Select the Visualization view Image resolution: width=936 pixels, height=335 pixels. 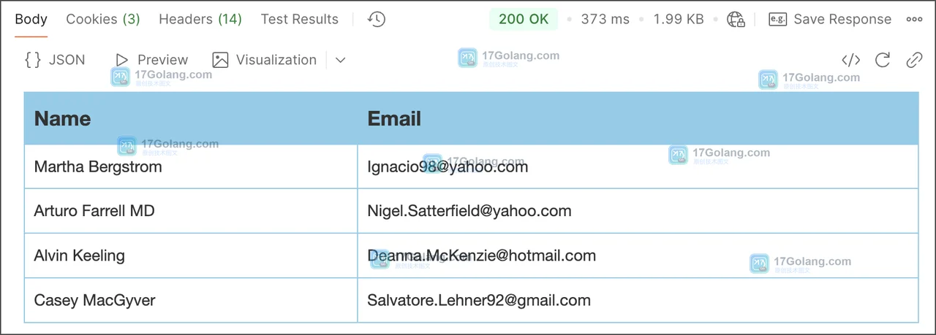coord(264,60)
